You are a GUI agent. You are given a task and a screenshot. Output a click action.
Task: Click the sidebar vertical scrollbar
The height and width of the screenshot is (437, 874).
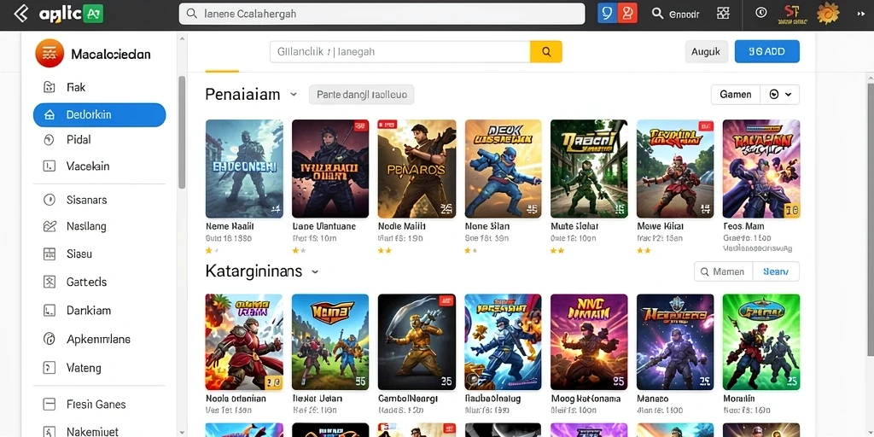182,132
